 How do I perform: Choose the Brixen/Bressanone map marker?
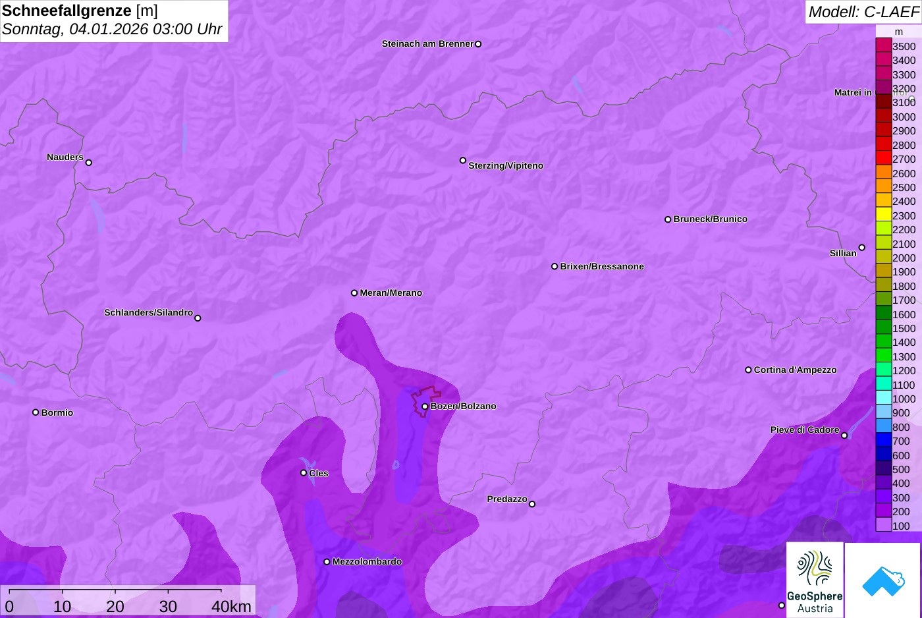(x=555, y=267)
